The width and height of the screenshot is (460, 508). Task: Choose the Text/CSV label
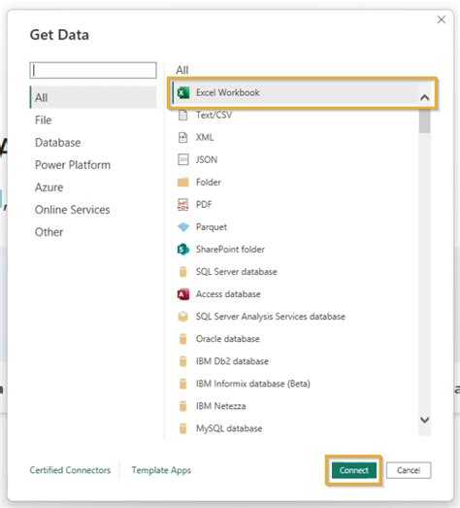[214, 115]
